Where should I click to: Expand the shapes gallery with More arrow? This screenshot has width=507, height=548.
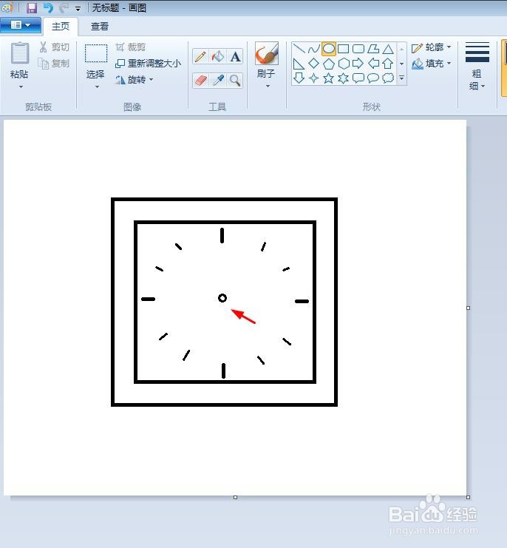[x=402, y=78]
